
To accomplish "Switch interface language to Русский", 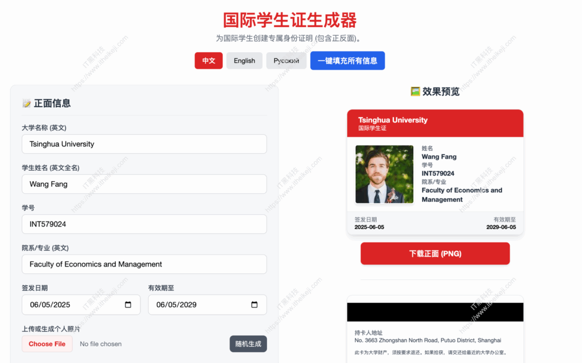I will pos(286,60).
